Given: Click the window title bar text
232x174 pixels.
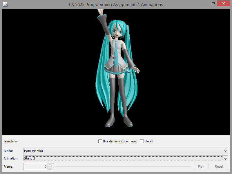Looking at the screenshot, I should pyautogui.click(x=116, y=4).
